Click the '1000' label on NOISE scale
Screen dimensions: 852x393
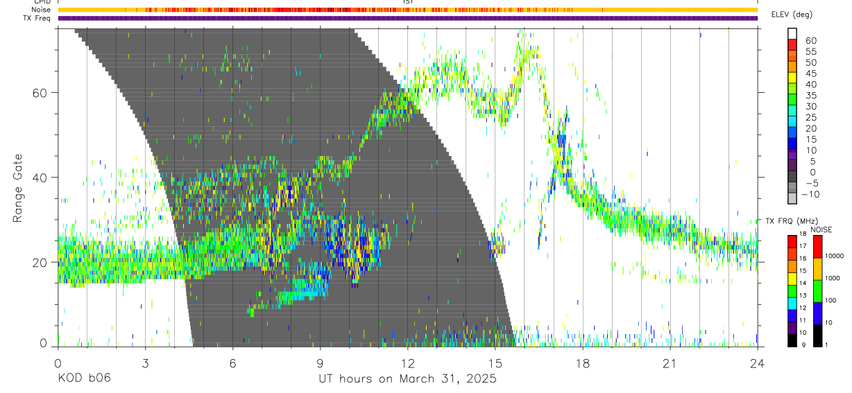tap(833, 279)
